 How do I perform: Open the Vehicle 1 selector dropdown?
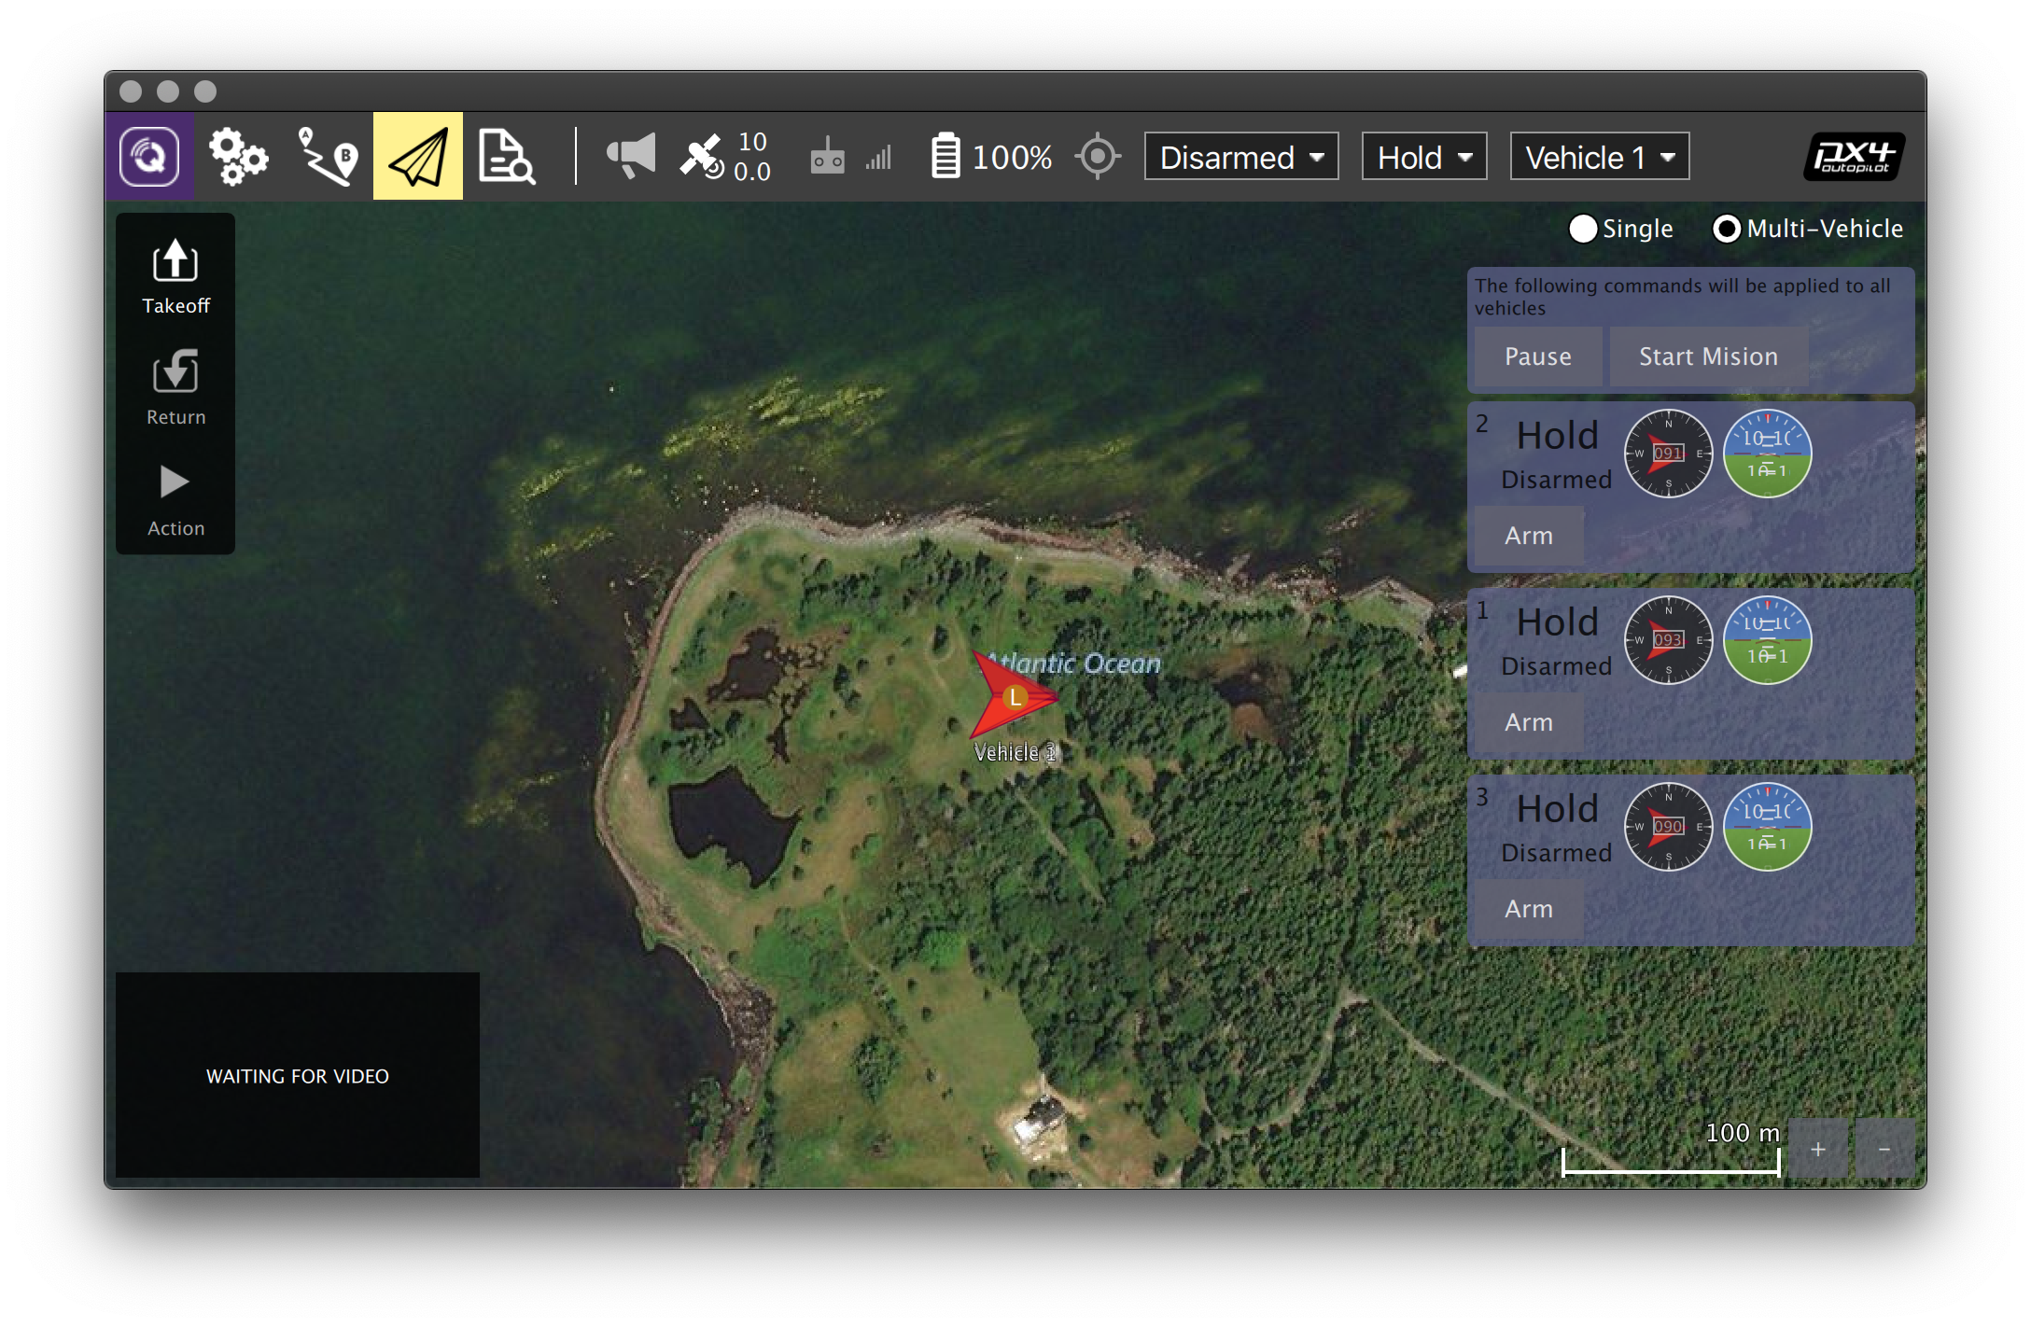click(1599, 157)
